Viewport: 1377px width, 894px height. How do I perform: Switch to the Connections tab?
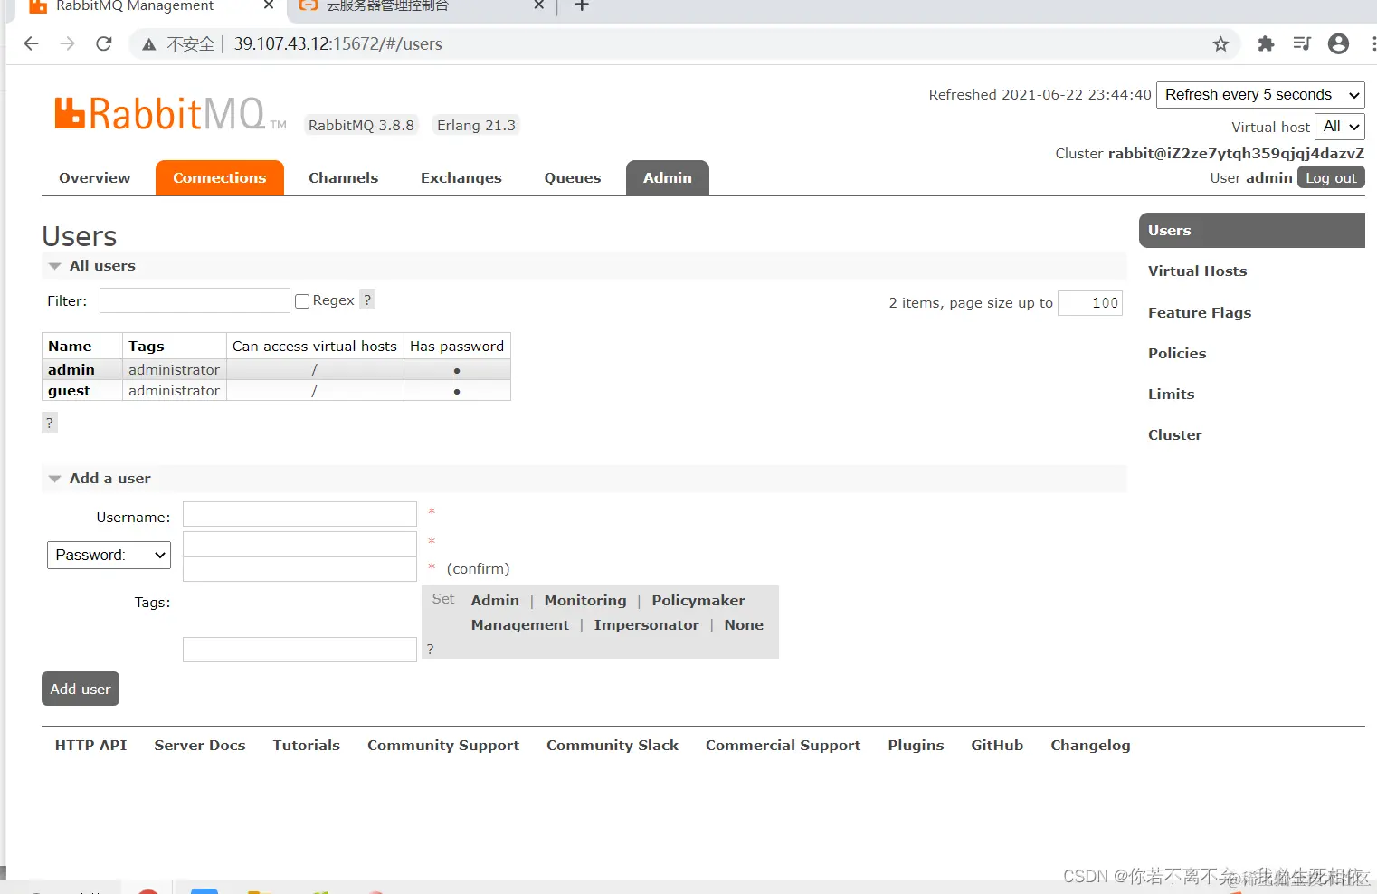[x=220, y=178]
